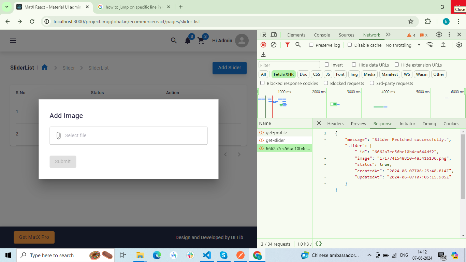Click the Add Slider button
This screenshot has width=466, height=262.
pyautogui.click(x=229, y=68)
